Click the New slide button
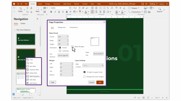Viewport: 181px width, 101px height. click(37, 10)
